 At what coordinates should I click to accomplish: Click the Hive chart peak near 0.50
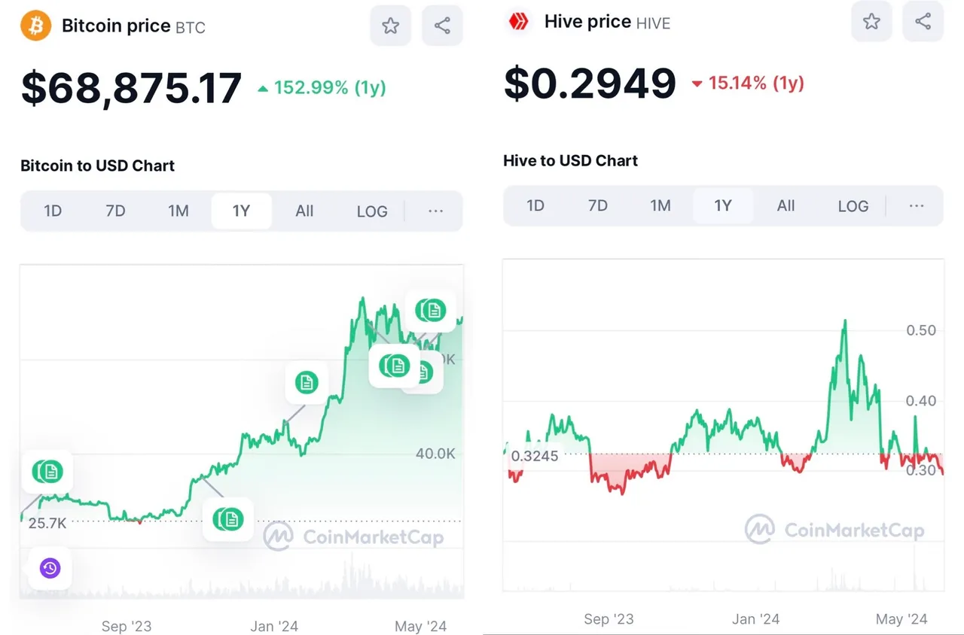pos(845,321)
